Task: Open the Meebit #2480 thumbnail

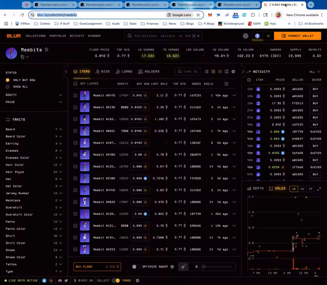Action: point(85,155)
